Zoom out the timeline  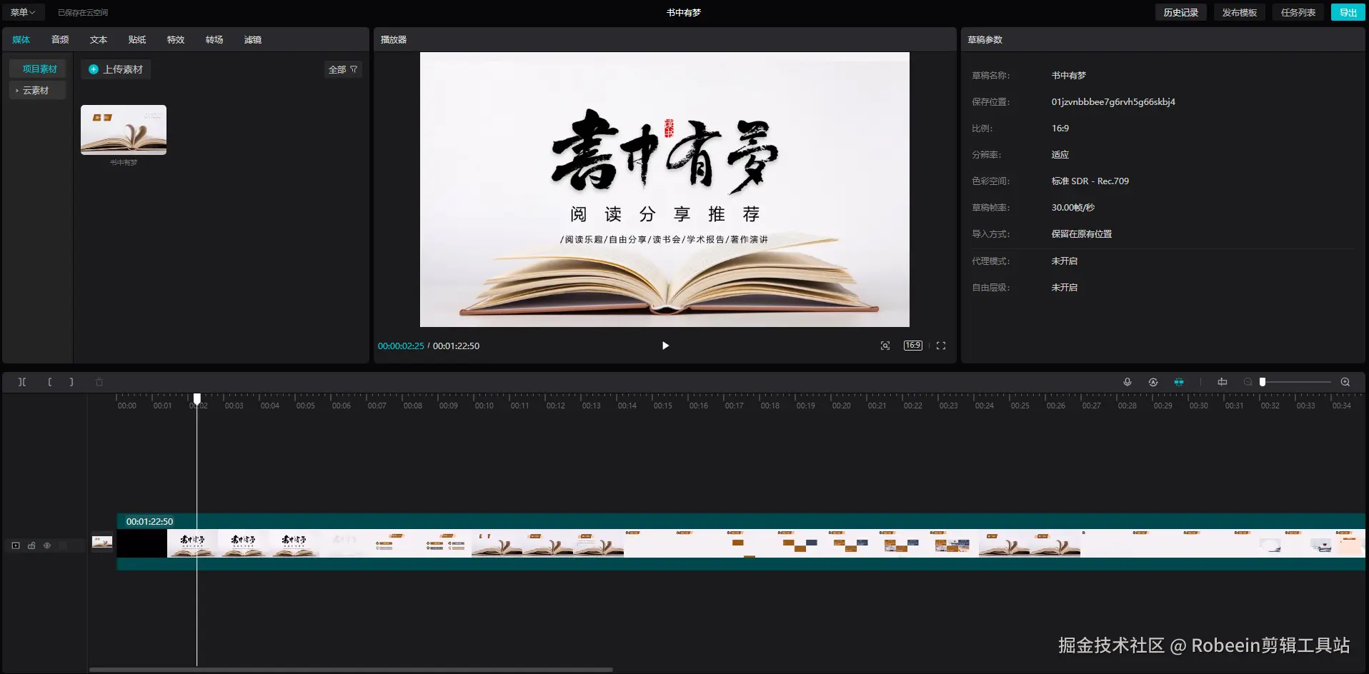click(x=1248, y=382)
